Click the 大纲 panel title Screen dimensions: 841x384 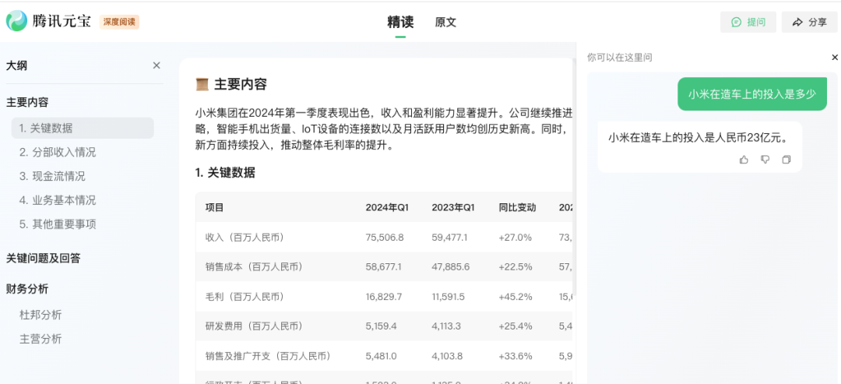coord(16,65)
